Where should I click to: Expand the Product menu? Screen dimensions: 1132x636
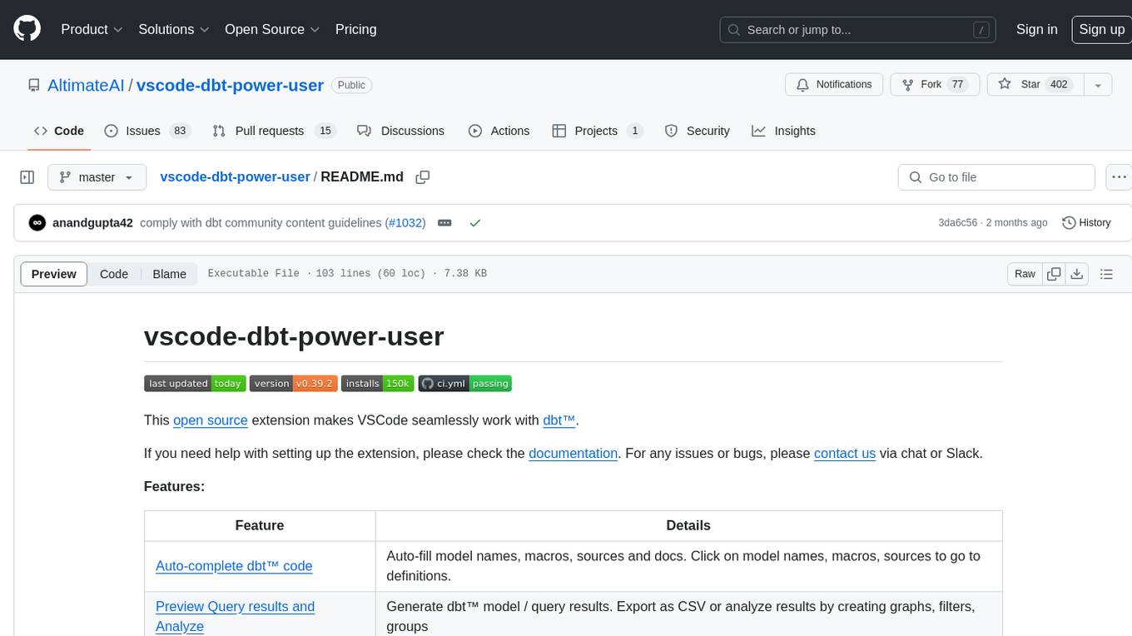pyautogui.click(x=92, y=29)
